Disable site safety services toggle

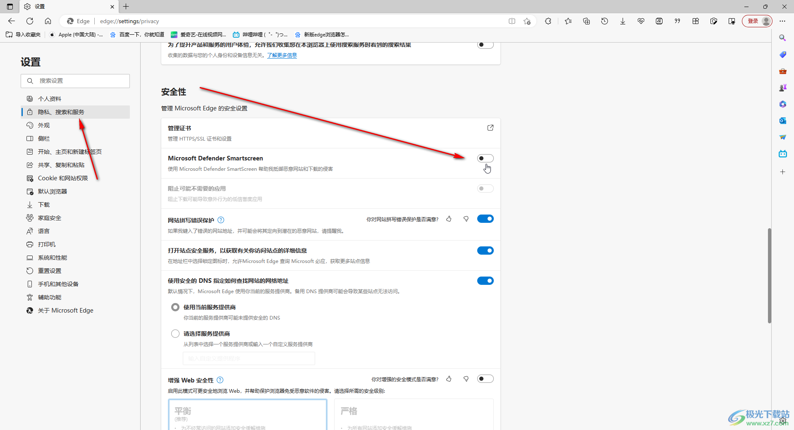[x=485, y=251]
